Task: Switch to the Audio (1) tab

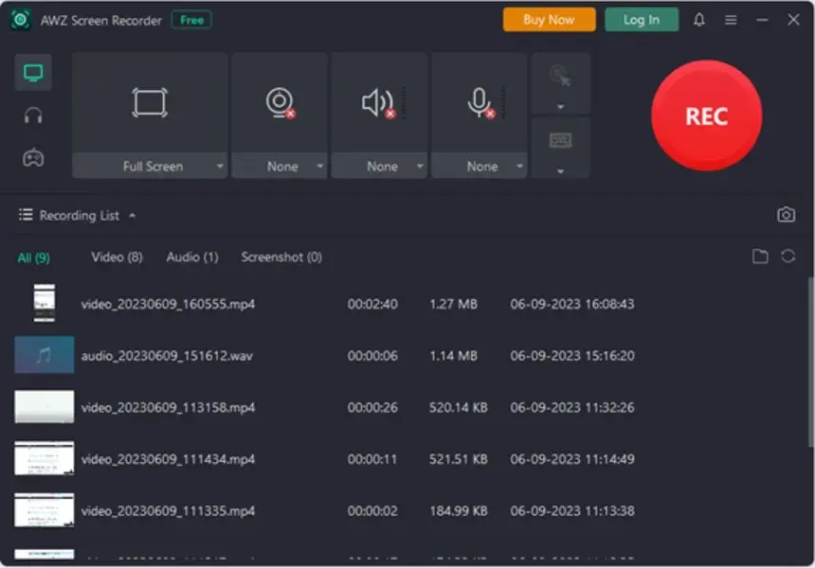Action: pos(192,257)
